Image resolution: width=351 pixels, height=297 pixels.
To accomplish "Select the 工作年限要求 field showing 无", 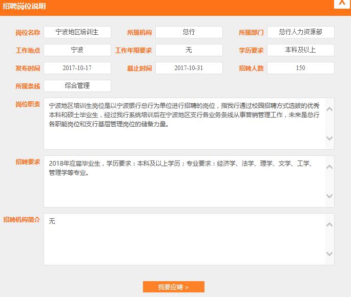I will pos(189,50).
